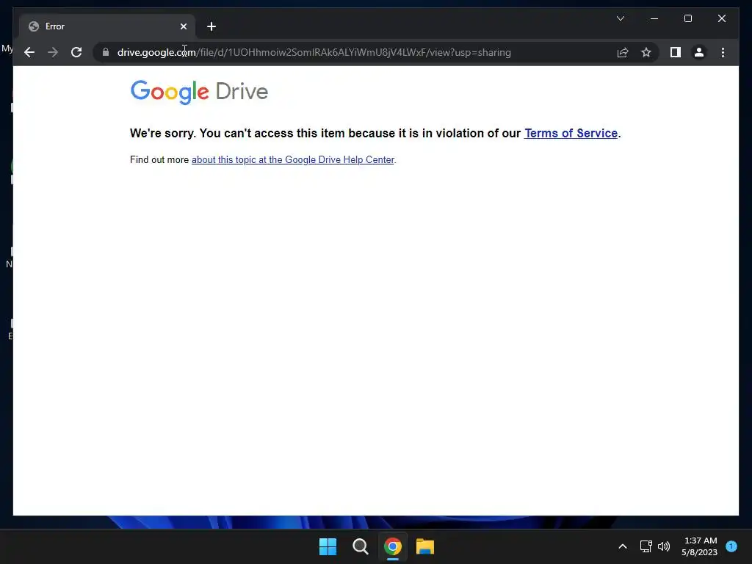Click Chrome icon in taskbar
Viewport: 752px width, 564px height.
[x=392, y=546]
